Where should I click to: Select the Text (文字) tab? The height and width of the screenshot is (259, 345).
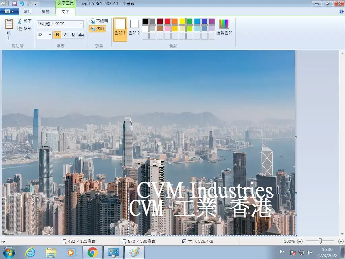coord(65,12)
